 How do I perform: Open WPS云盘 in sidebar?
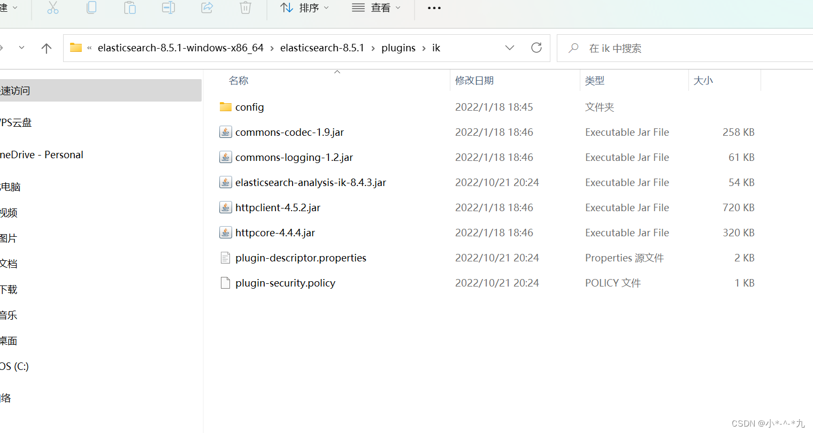coord(16,122)
